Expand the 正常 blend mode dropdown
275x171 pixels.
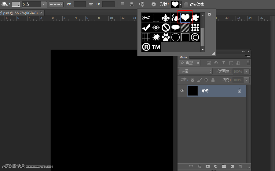click(196, 71)
